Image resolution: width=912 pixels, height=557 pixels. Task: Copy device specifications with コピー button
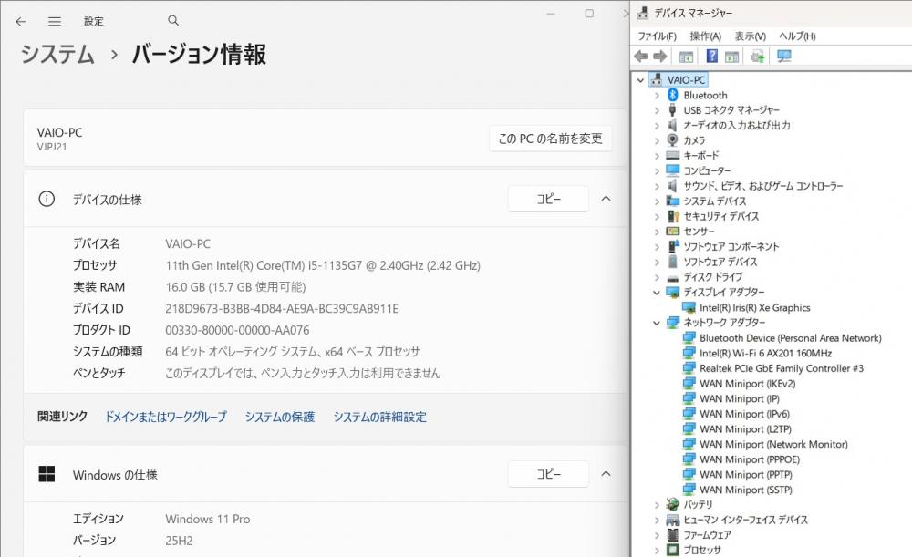(x=548, y=199)
